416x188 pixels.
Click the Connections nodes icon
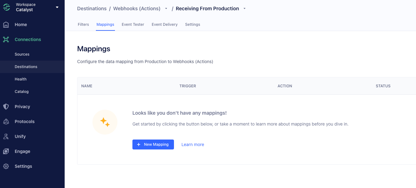6,39
